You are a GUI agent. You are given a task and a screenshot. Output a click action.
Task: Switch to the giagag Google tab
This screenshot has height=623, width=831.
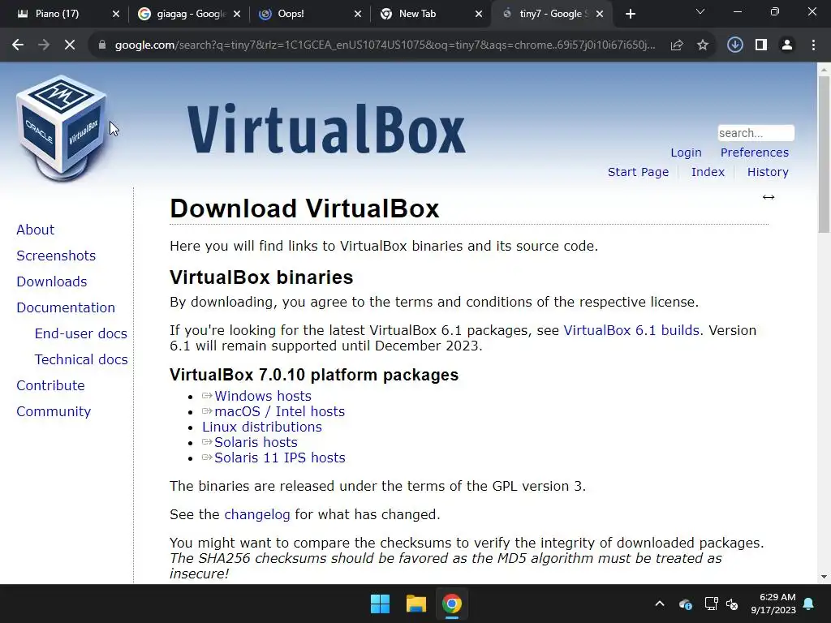[x=186, y=14]
